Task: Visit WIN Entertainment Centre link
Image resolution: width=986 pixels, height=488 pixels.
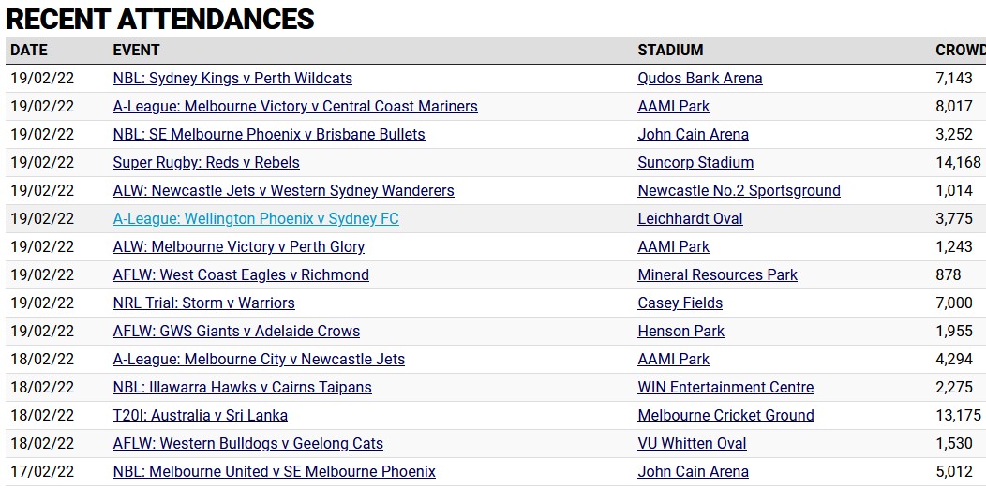Action: coord(725,388)
